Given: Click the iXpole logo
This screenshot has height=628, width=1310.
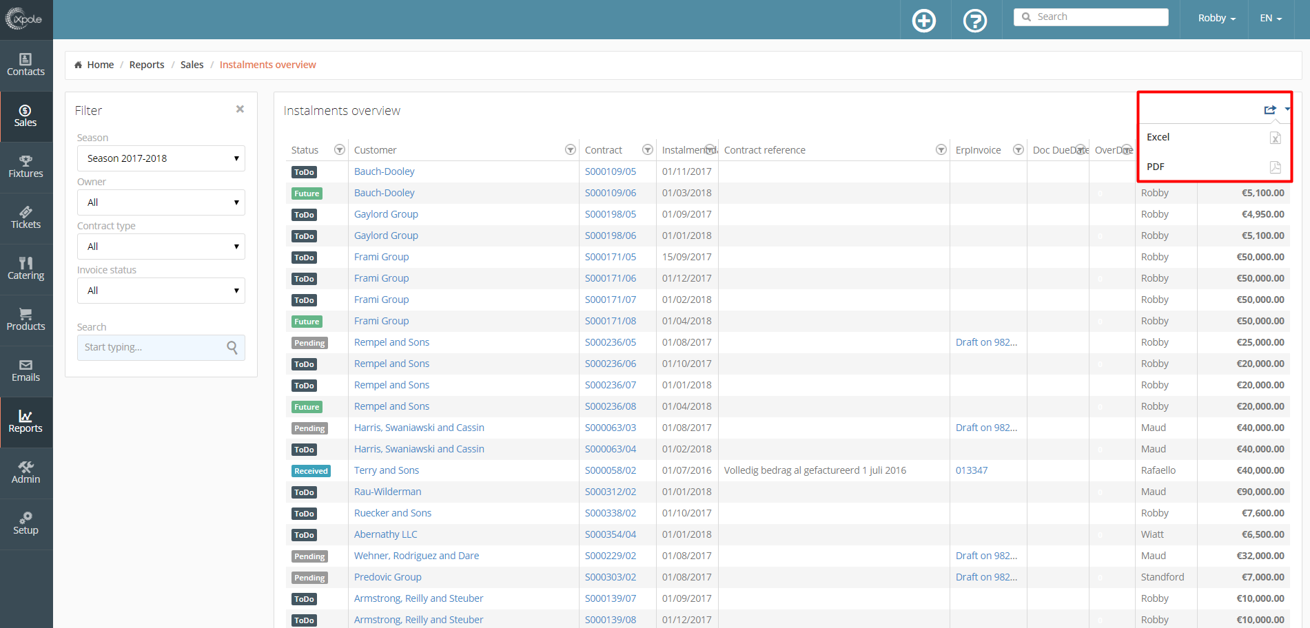Looking at the screenshot, I should [x=25, y=19].
